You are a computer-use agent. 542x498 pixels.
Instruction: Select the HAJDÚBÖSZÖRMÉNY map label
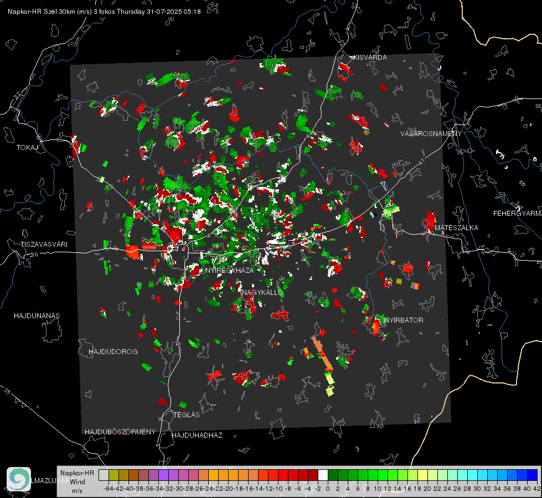[x=120, y=432]
